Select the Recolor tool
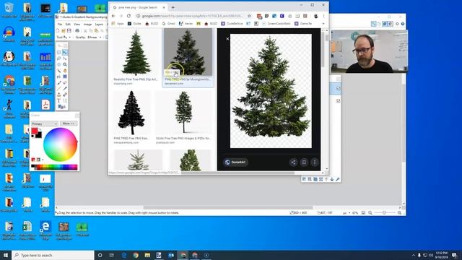Image resolution: width=462 pixels, height=260 pixels. 65,95
